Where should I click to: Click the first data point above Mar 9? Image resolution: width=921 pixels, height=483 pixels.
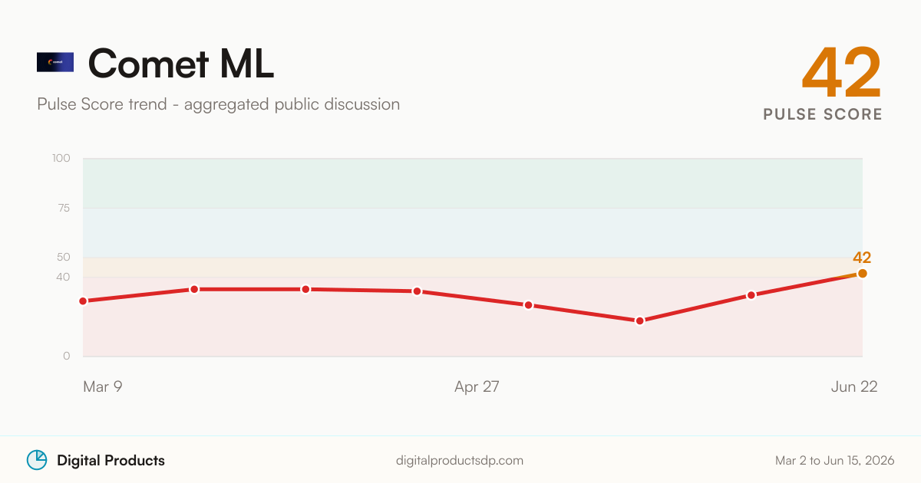click(83, 301)
